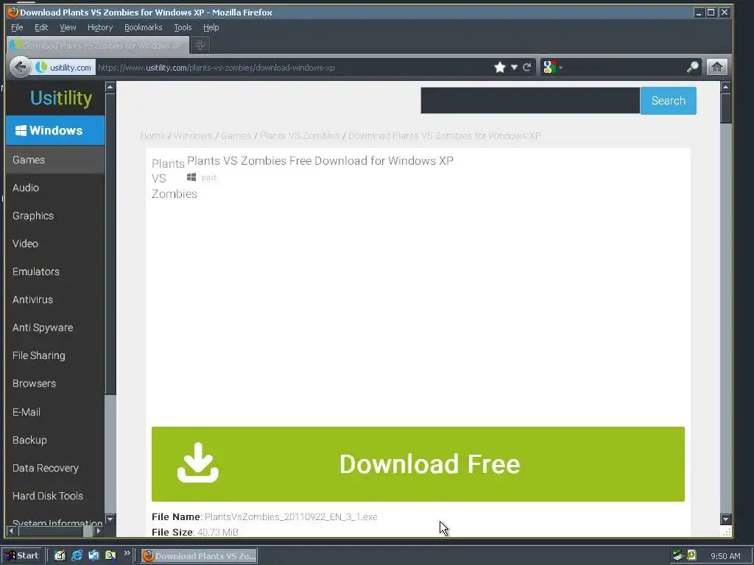Open the Windows Start button

[x=22, y=555]
